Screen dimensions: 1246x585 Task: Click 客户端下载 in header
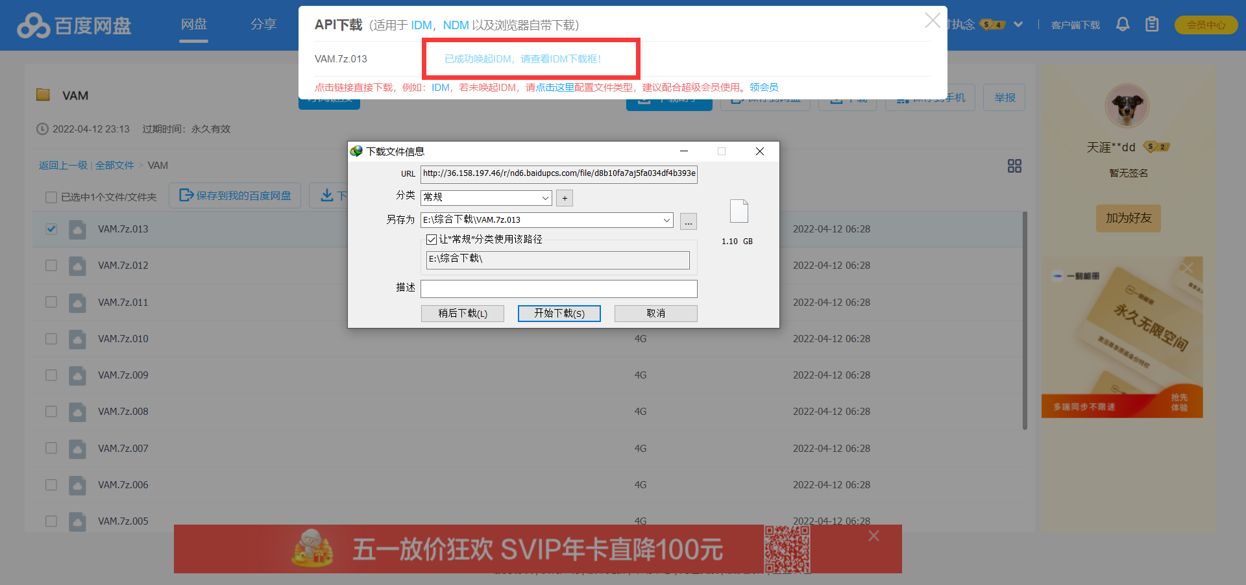(1075, 25)
